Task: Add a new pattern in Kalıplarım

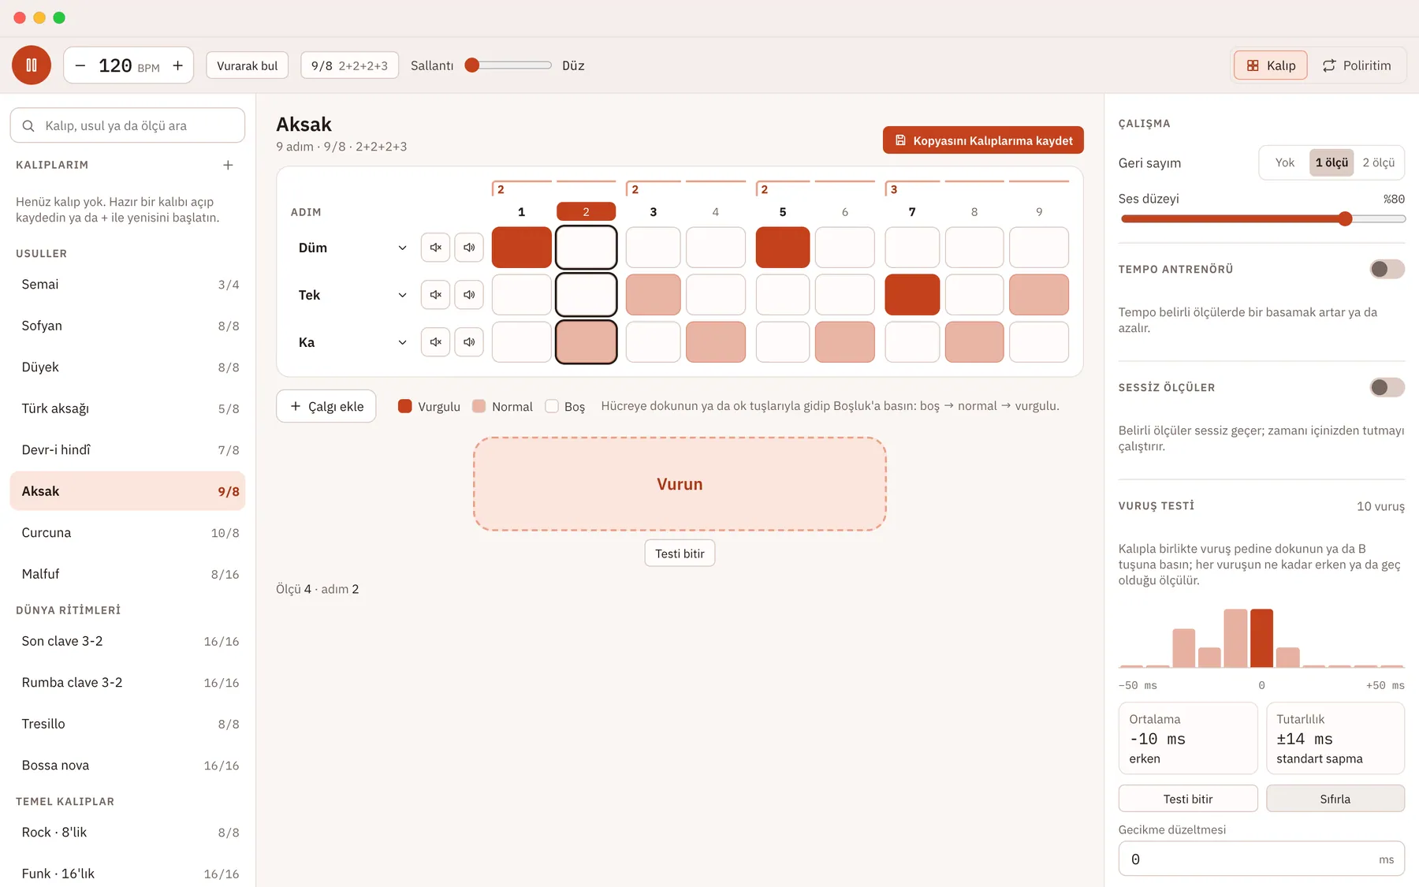Action: 228,165
